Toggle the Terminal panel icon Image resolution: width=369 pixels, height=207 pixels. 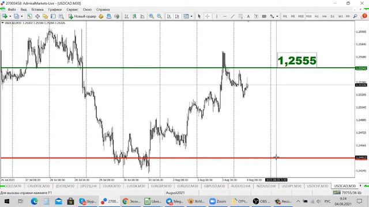pos(53,16)
